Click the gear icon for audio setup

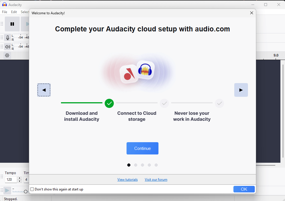(7, 55)
